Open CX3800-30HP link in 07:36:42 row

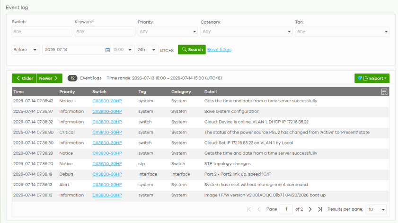pos(107,101)
